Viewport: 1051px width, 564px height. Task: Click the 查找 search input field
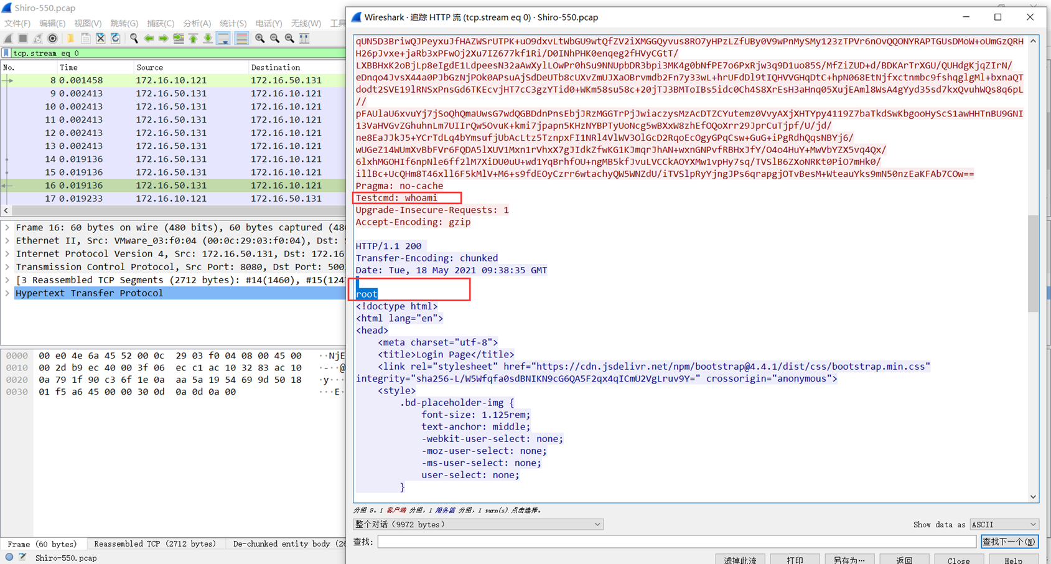pyautogui.click(x=676, y=542)
